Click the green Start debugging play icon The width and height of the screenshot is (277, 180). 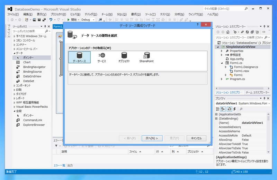point(68,20)
